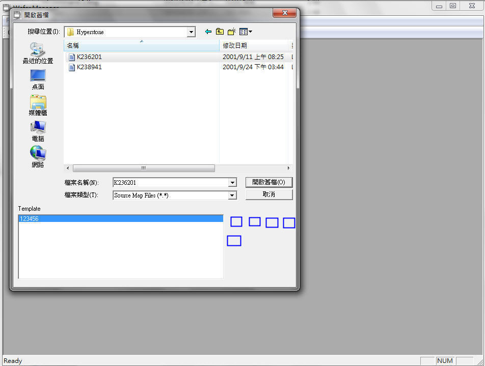Go back using the blue arrow icon
This screenshot has width=485, height=366.
[x=208, y=32]
